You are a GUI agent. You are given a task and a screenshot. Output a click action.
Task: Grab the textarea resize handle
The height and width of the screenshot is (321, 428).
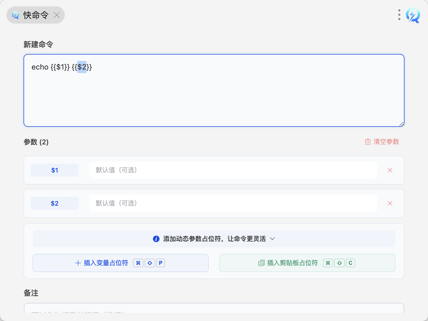[x=401, y=124]
